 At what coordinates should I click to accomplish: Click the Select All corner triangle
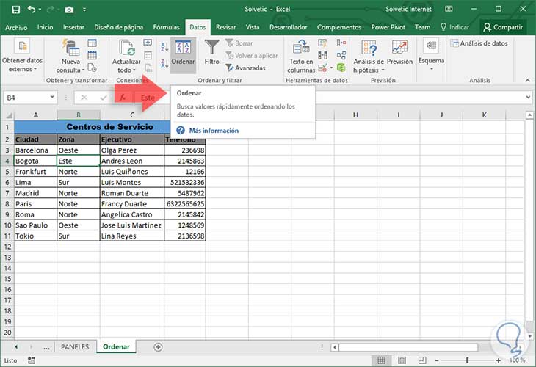pyautogui.click(x=8, y=115)
